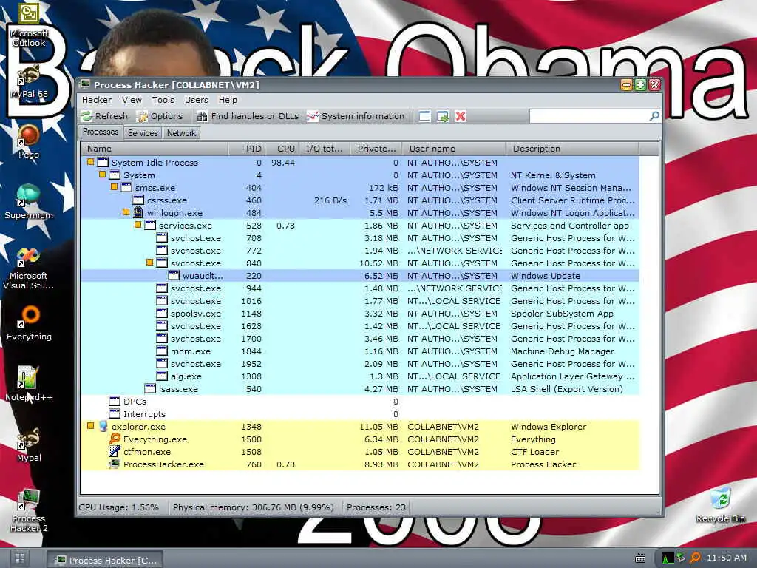This screenshot has height=568, width=757.
Task: Select the alg.exe process
Action: tap(360, 376)
